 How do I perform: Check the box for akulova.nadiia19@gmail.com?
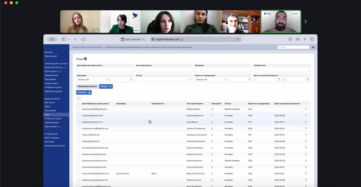click(79, 109)
